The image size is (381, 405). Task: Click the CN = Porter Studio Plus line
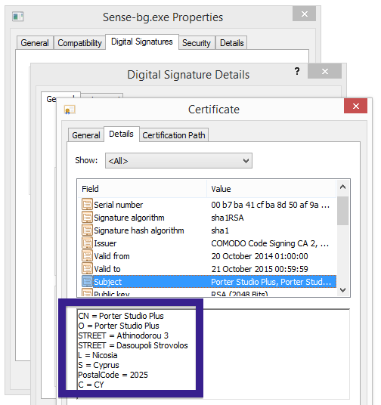coord(121,316)
